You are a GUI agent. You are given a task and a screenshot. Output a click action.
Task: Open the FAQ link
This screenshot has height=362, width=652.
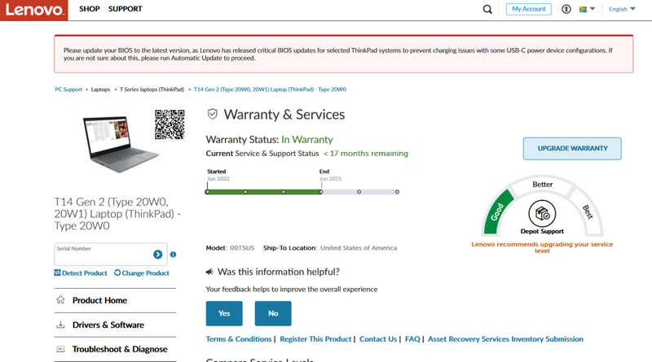pos(412,339)
